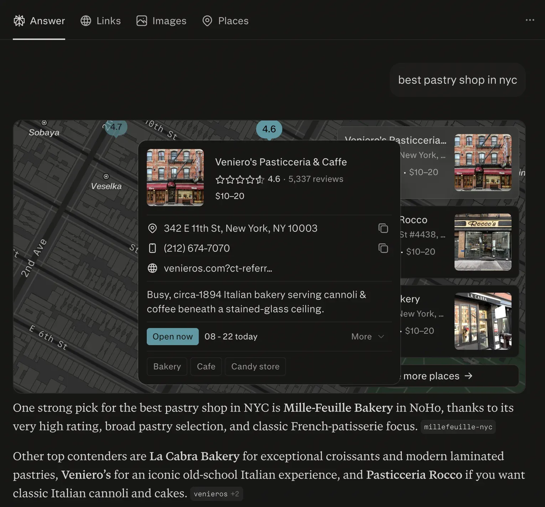Select the 4.6 rating map pin
545x507 pixels.
pos(269,129)
